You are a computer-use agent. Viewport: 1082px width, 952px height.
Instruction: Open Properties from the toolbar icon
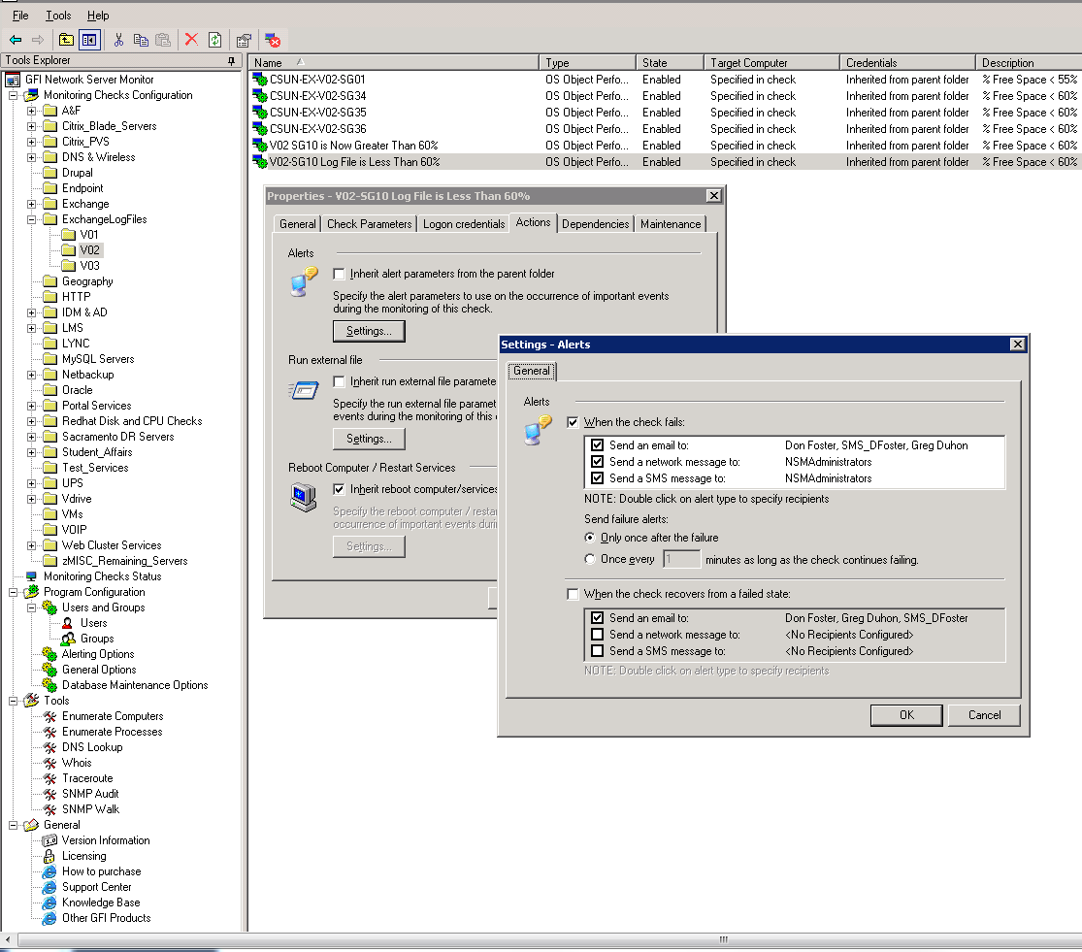click(x=244, y=40)
